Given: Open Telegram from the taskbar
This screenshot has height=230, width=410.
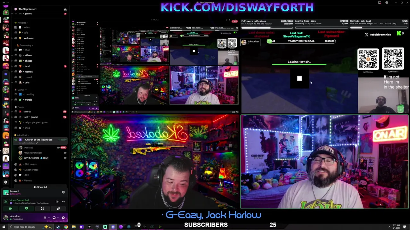Looking at the screenshot, I should pos(129,227).
